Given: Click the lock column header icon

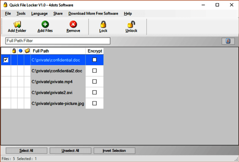Looking at the screenshot, I should click(x=14, y=51).
